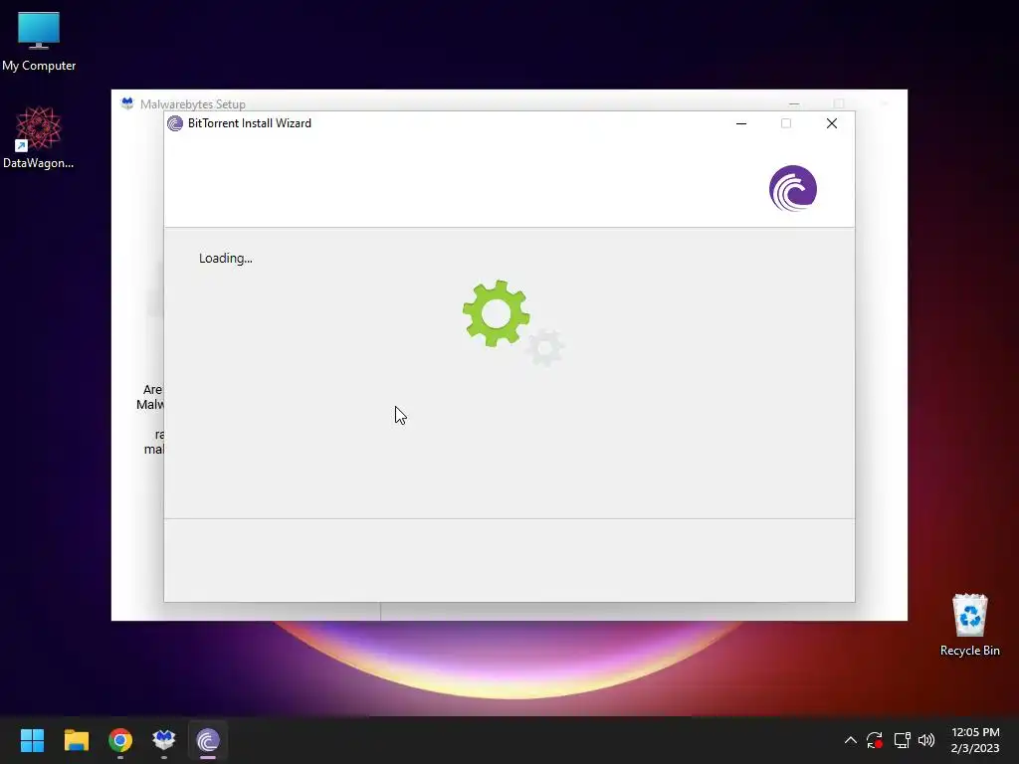The height and width of the screenshot is (764, 1019).
Task: Open the sync update tray icon
Action: [875, 740]
